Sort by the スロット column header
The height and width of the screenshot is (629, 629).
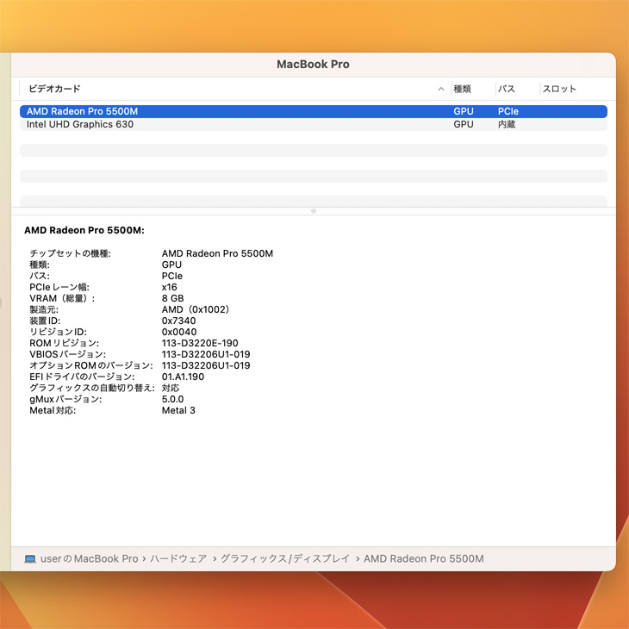point(559,89)
